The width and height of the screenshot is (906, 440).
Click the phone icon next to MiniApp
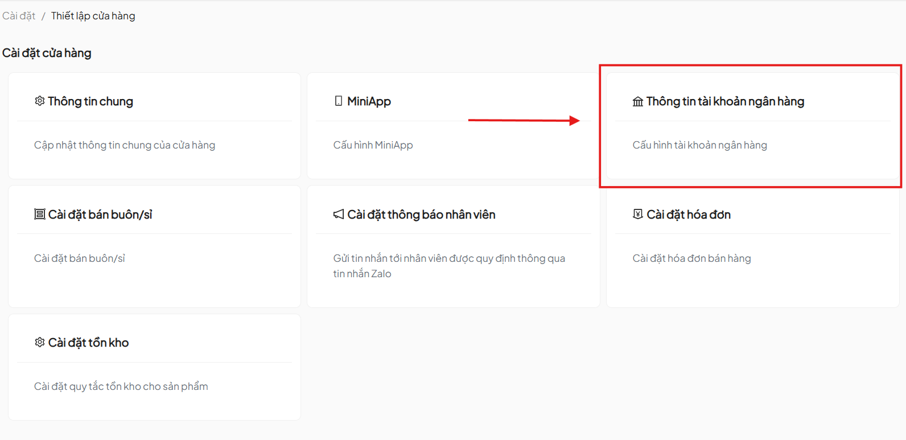point(339,101)
